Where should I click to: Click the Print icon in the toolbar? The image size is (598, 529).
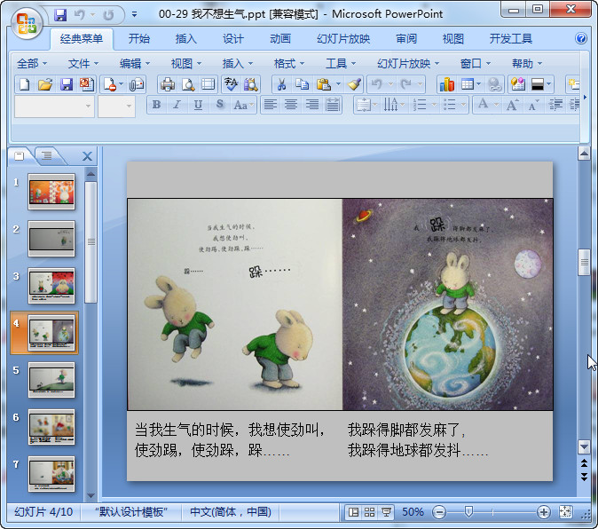pyautogui.click(x=168, y=84)
